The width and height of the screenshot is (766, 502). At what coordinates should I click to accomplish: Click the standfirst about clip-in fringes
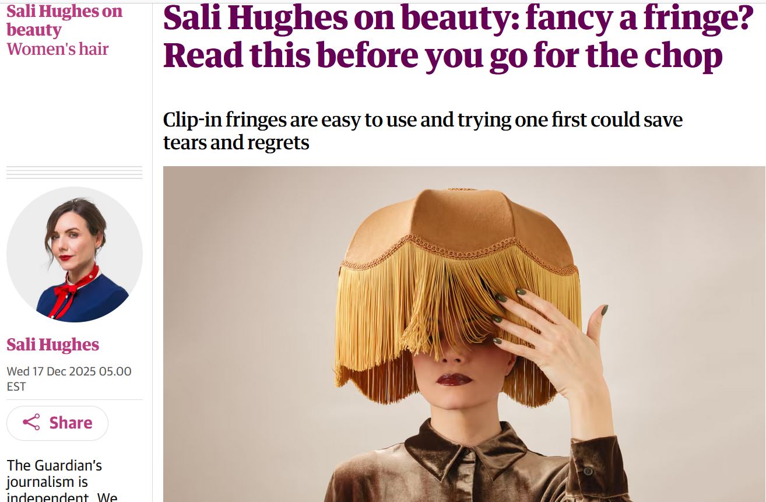(423, 131)
